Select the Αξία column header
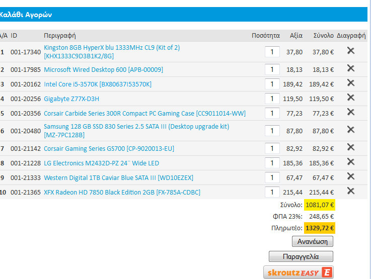The image size is (371, 279). pos(296,36)
